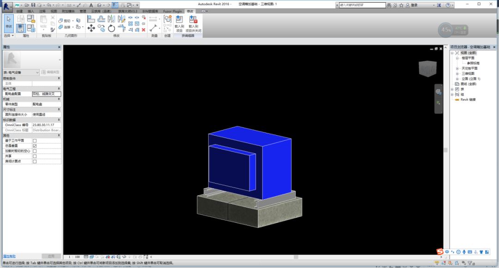The width and height of the screenshot is (499, 268).
Task: Click the 编辑类型 button in Properties
Action: [x=51, y=72]
